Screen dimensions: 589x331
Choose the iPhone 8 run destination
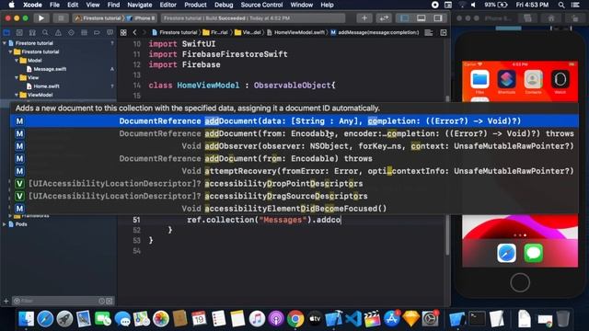point(142,18)
